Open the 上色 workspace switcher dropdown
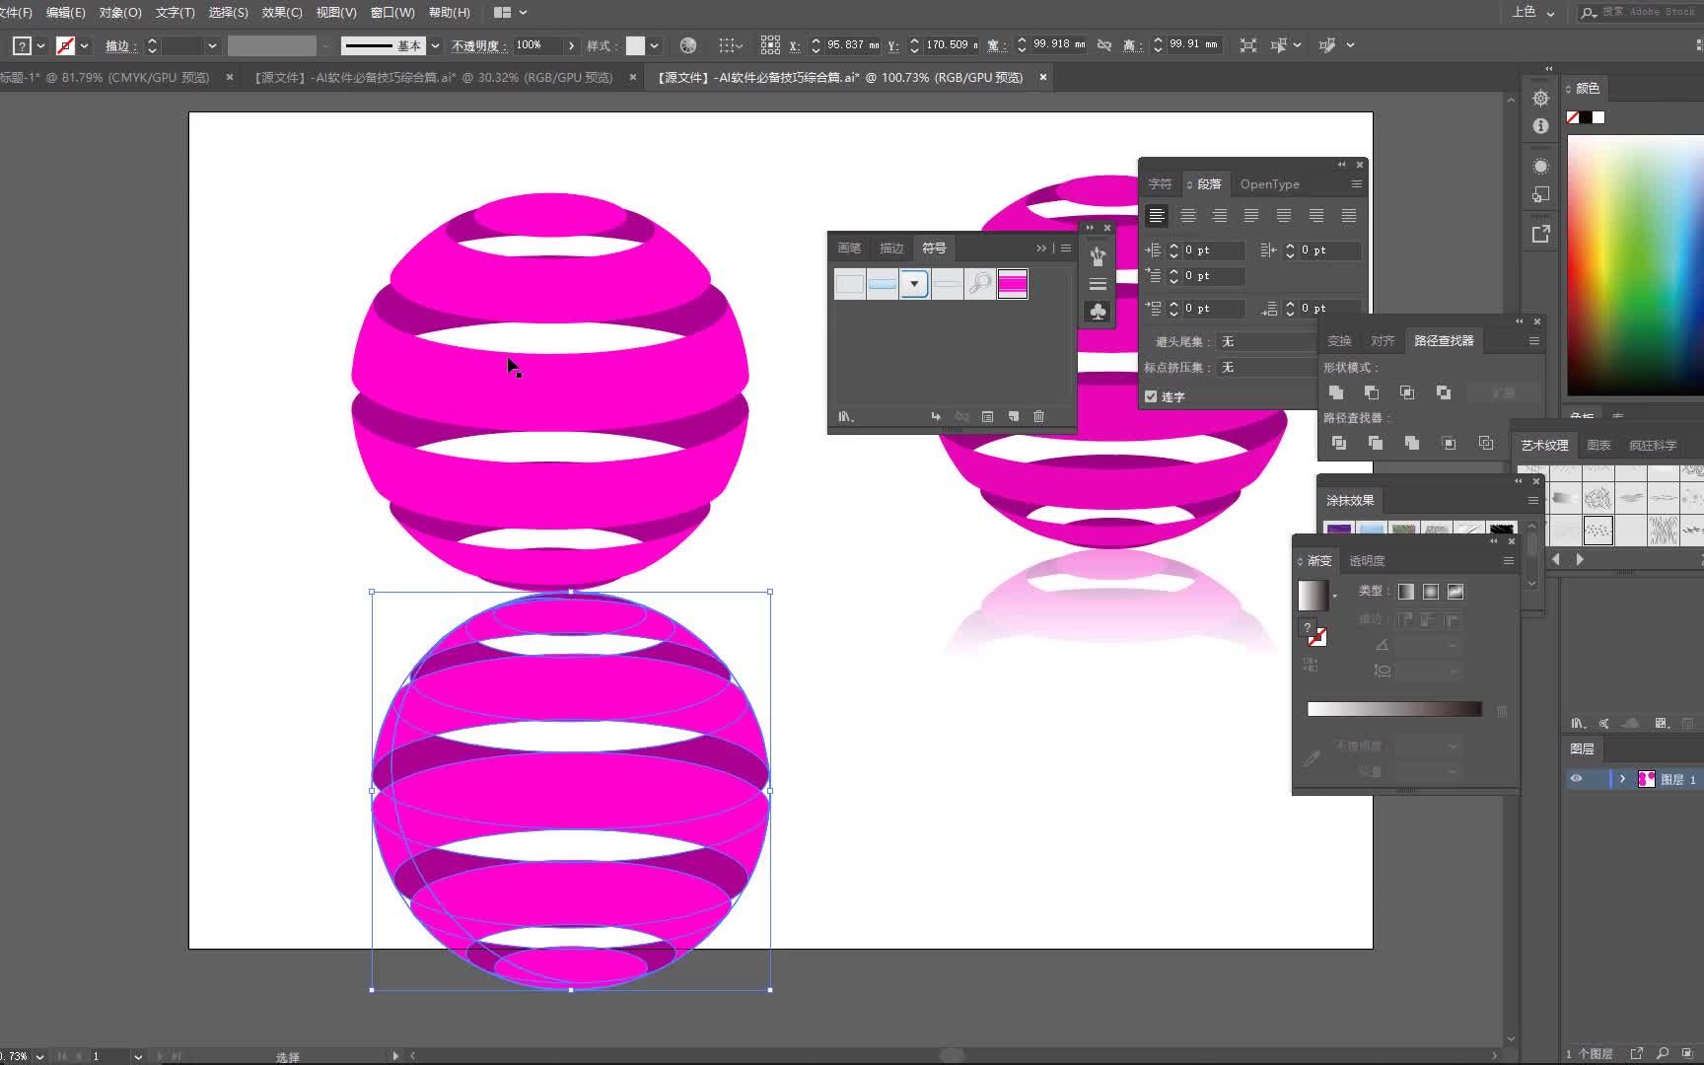 (1533, 13)
